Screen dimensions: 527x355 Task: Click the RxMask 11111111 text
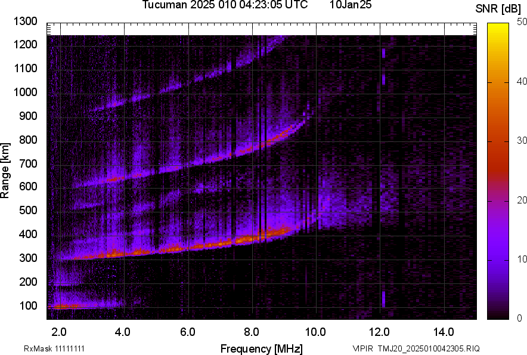[58, 348]
